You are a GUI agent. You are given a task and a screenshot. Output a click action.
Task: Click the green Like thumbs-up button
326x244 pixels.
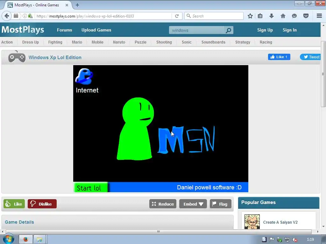14,204
